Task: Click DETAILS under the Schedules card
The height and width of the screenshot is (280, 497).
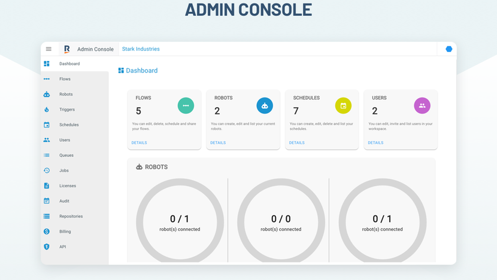Action: click(296, 143)
